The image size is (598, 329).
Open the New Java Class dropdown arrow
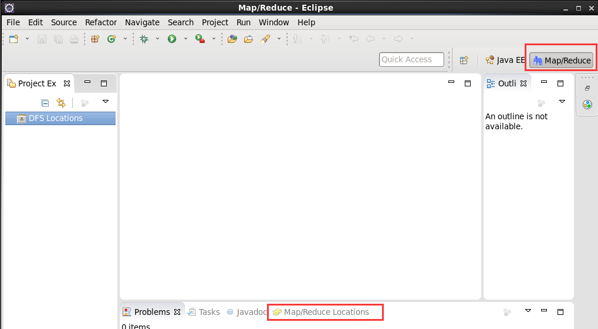125,39
